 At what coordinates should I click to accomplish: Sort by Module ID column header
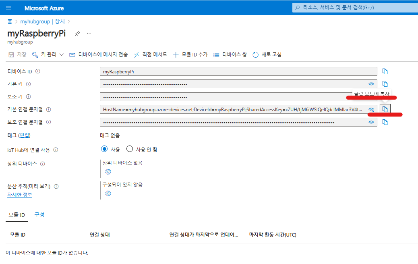pyautogui.click(x=18, y=235)
